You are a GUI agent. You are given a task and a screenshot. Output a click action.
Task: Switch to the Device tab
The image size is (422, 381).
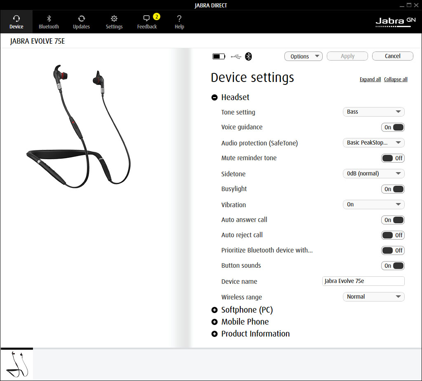coord(16,22)
